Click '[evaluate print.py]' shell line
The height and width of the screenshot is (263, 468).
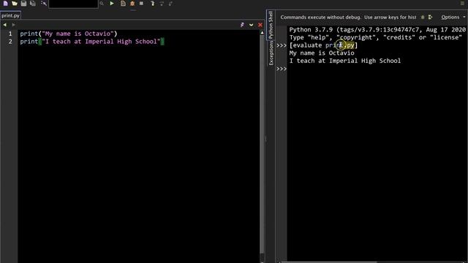pos(323,45)
